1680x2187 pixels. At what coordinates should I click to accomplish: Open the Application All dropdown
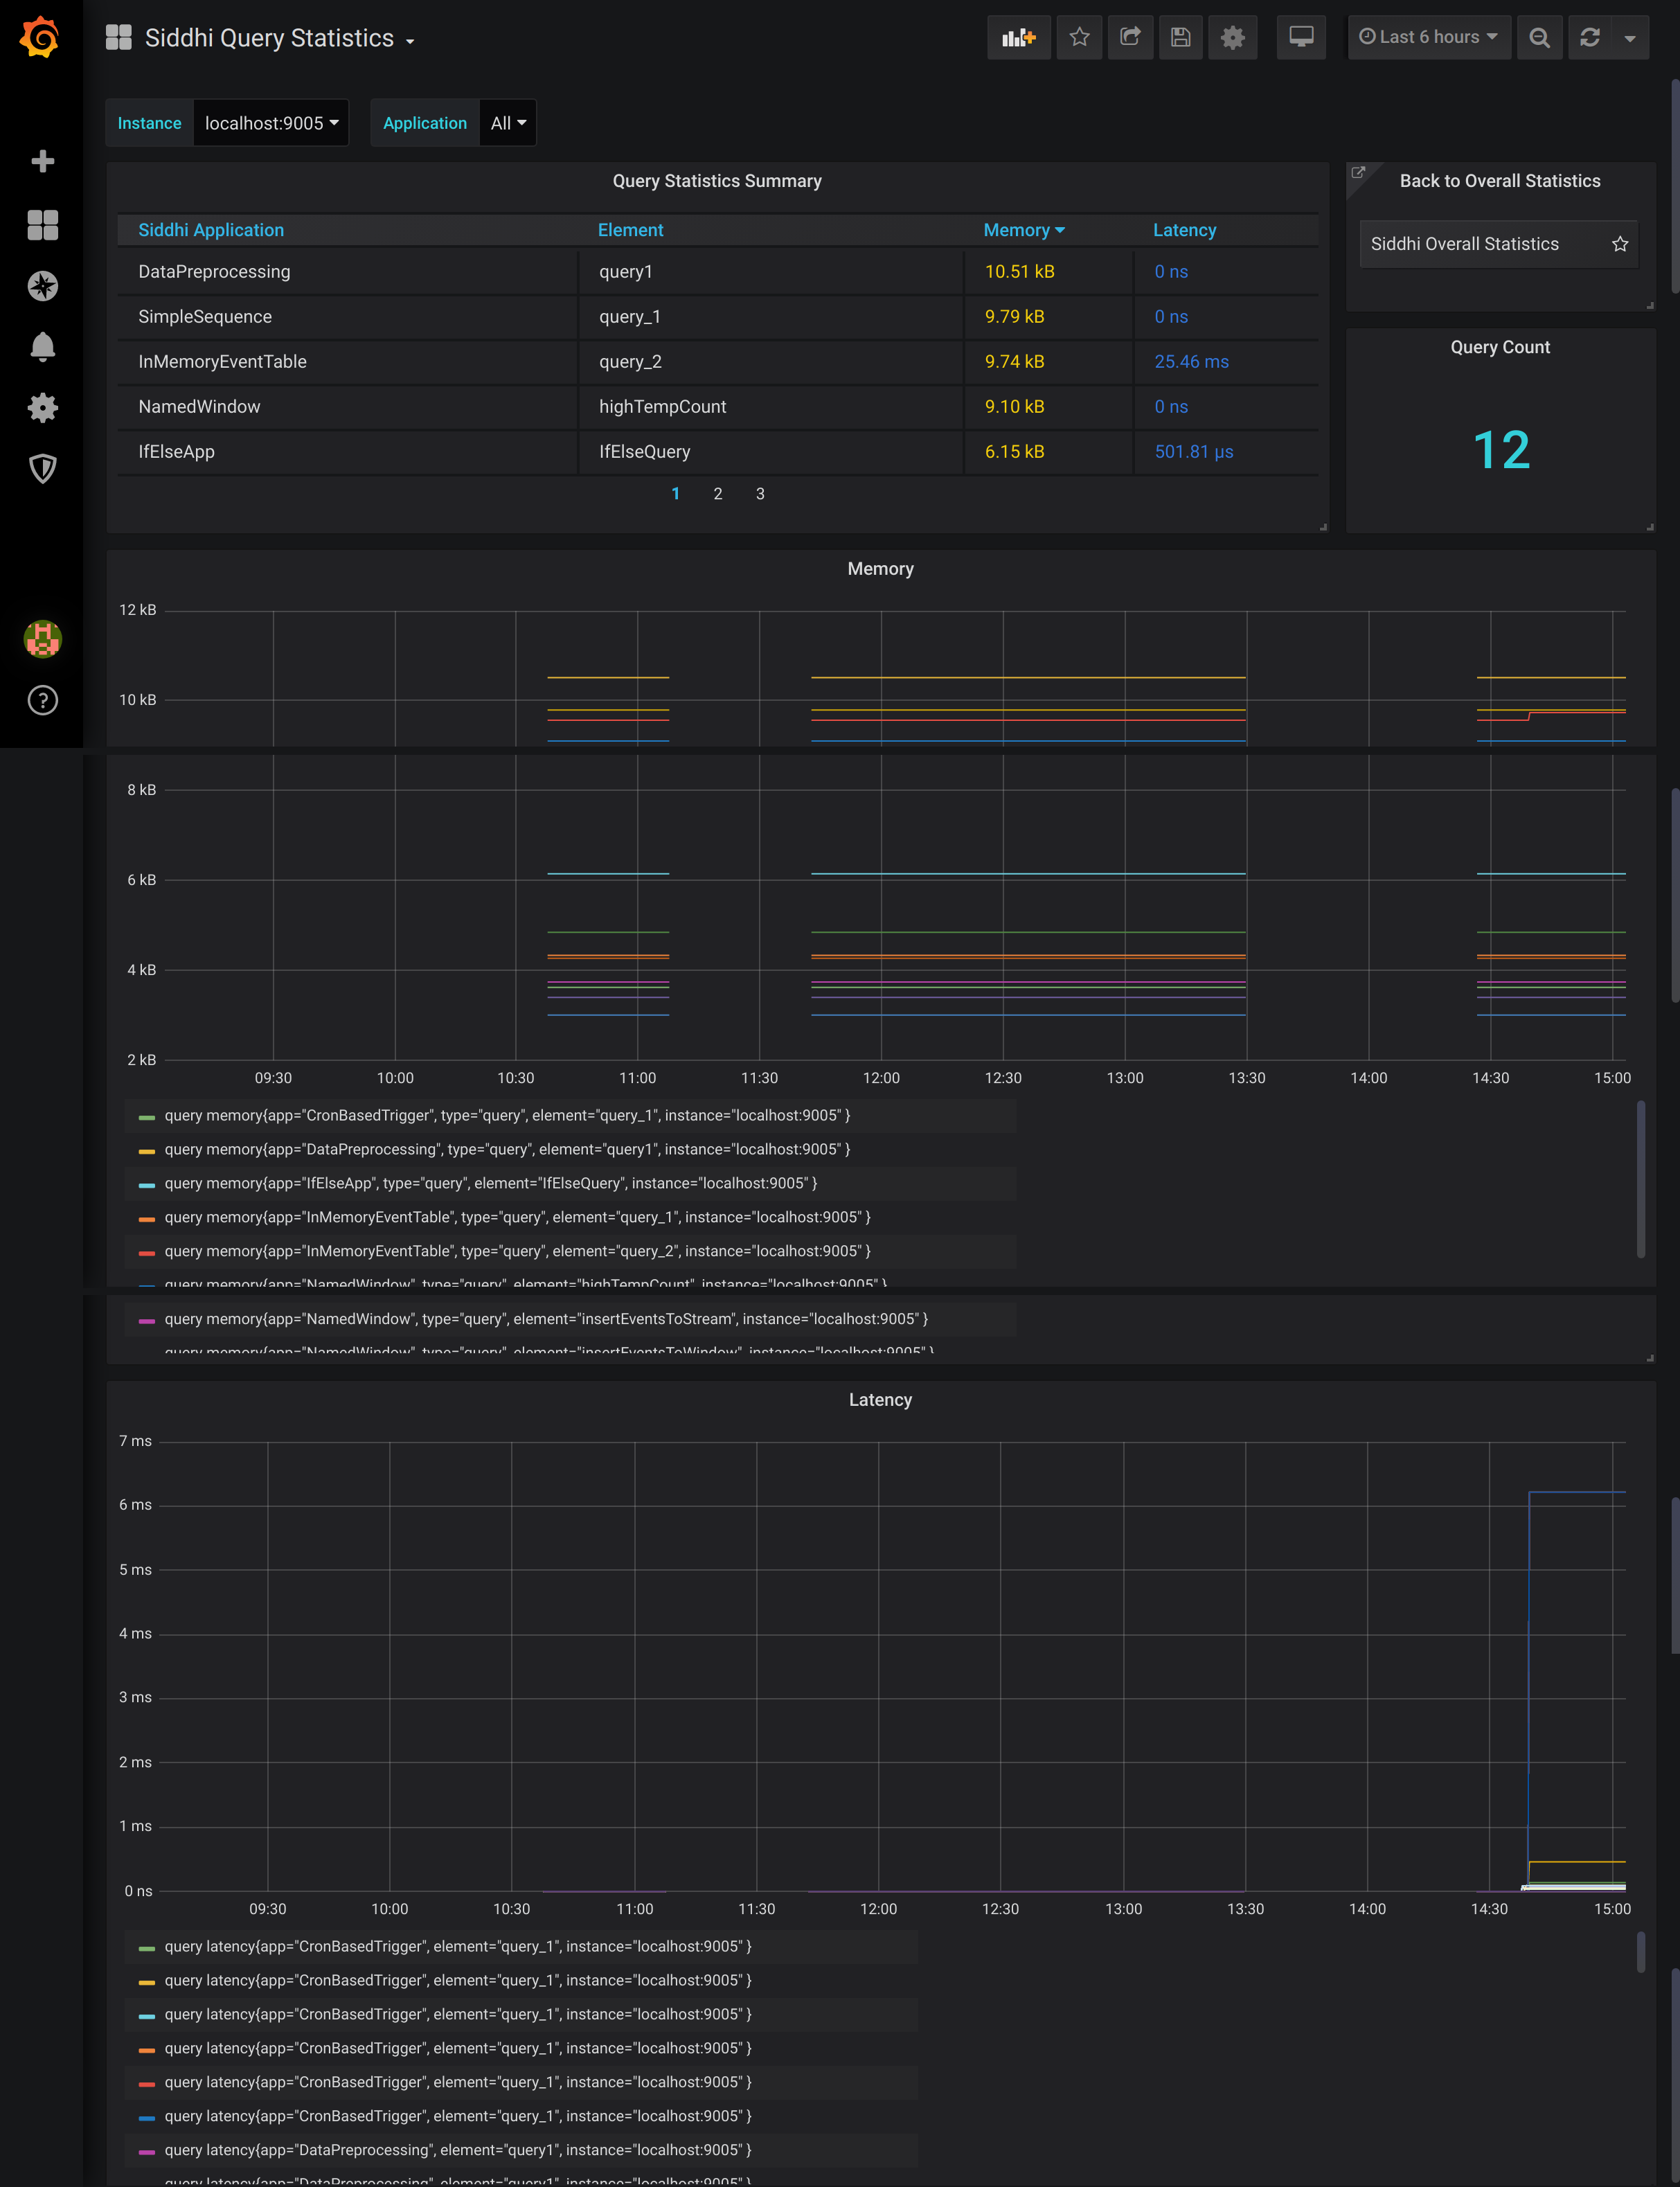tap(508, 123)
